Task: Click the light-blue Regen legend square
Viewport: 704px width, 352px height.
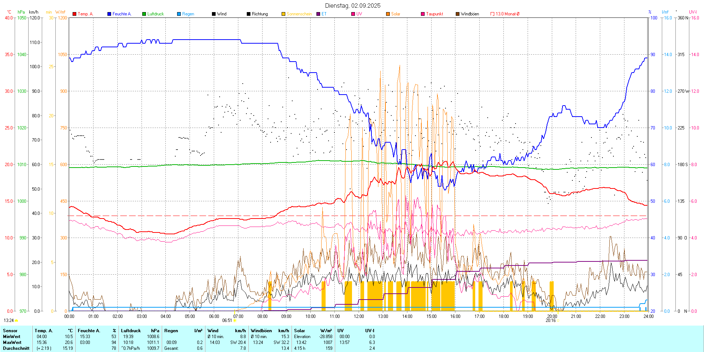Action: (179, 14)
